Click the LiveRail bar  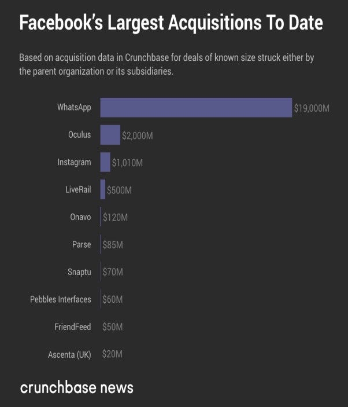click(x=103, y=189)
